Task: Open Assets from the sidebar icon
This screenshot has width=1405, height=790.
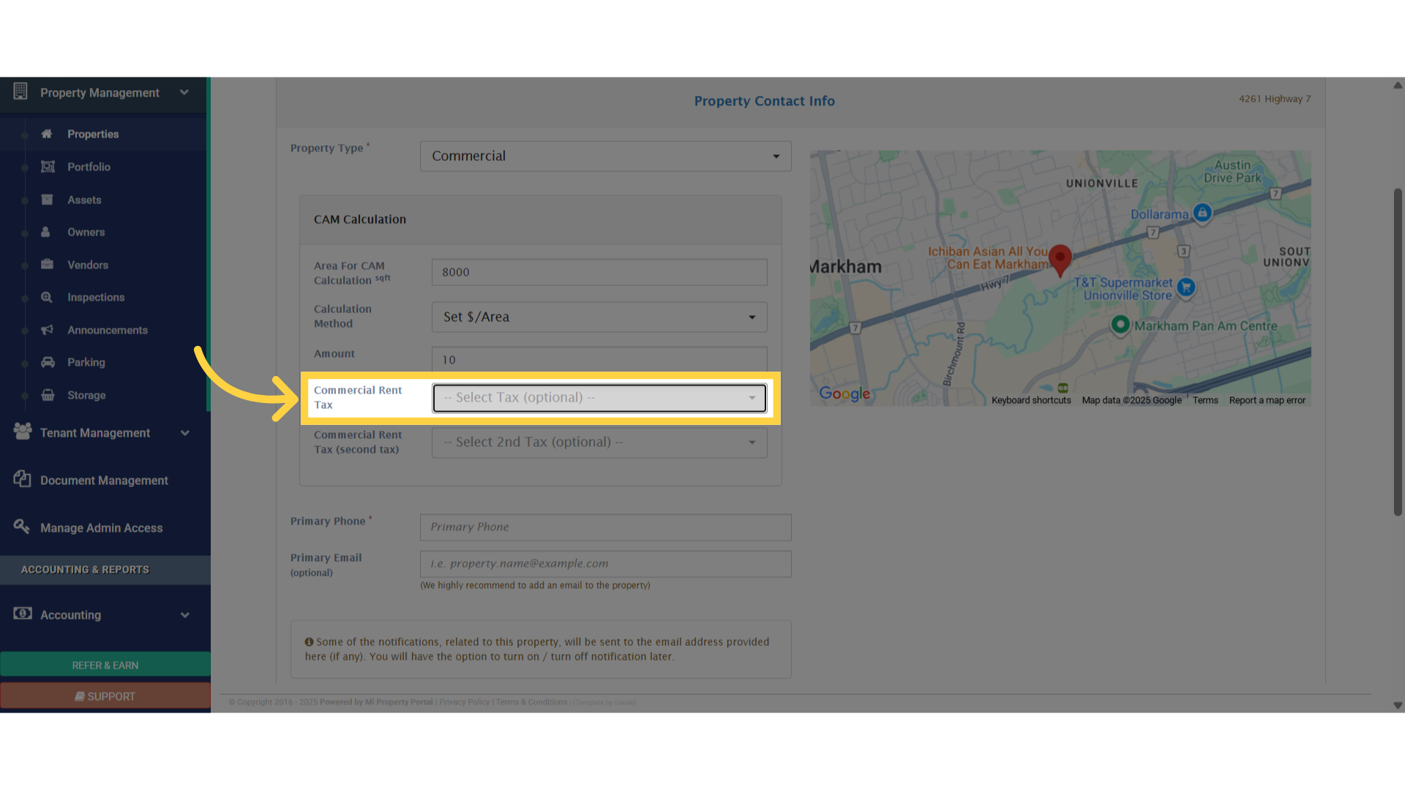Action: (47, 199)
